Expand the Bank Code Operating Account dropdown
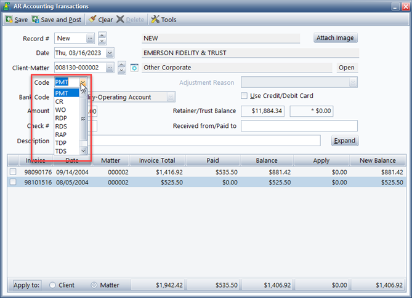The image size is (412, 298). click(171, 97)
